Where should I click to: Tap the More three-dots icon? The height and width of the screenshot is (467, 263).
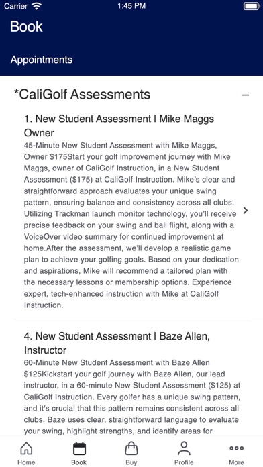236,448
